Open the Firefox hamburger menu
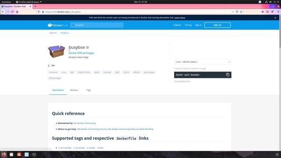 278,12
